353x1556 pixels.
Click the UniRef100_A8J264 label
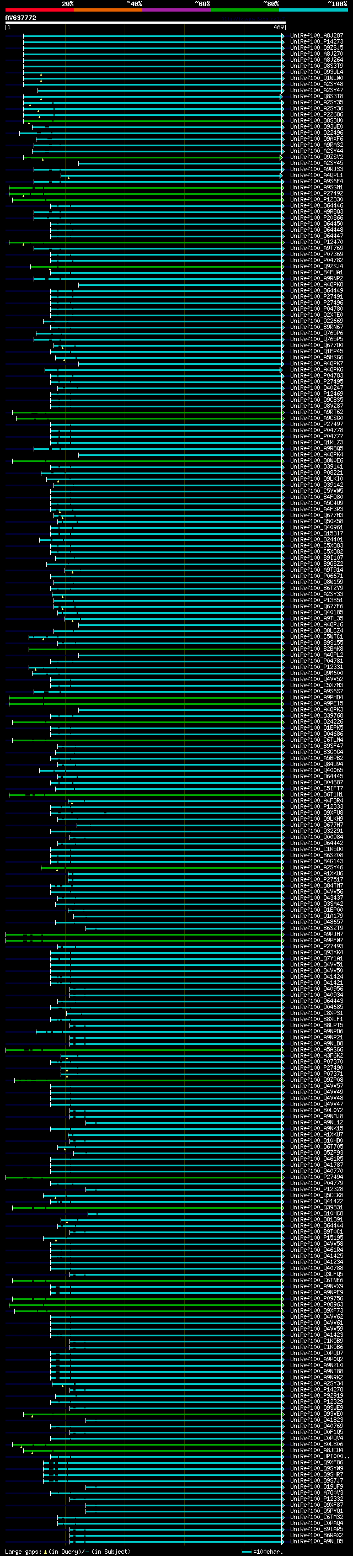click(x=317, y=60)
